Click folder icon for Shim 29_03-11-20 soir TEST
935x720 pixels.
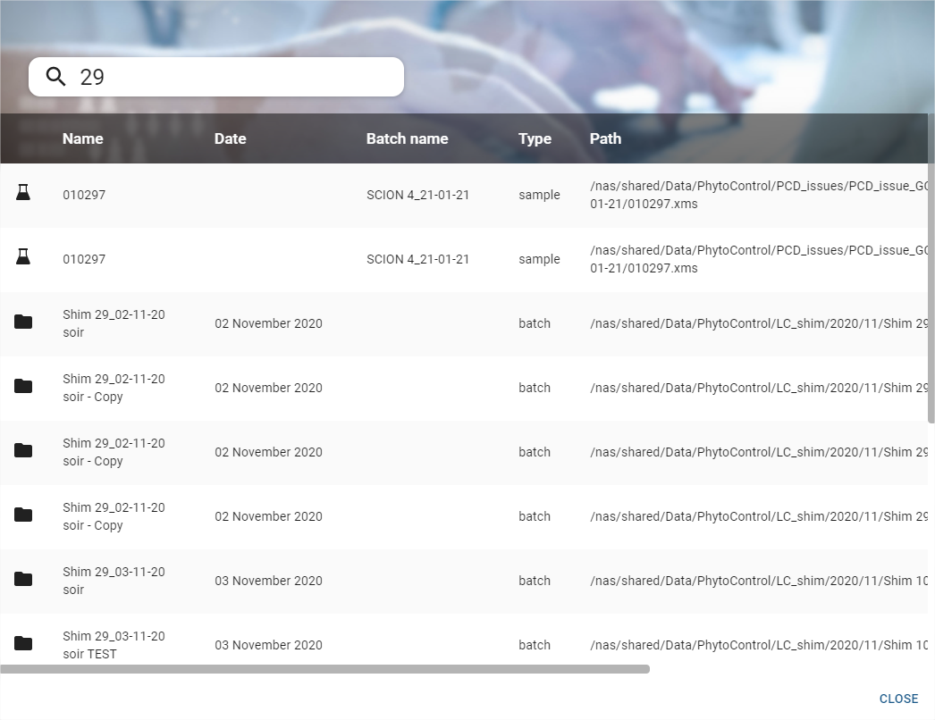[23, 643]
